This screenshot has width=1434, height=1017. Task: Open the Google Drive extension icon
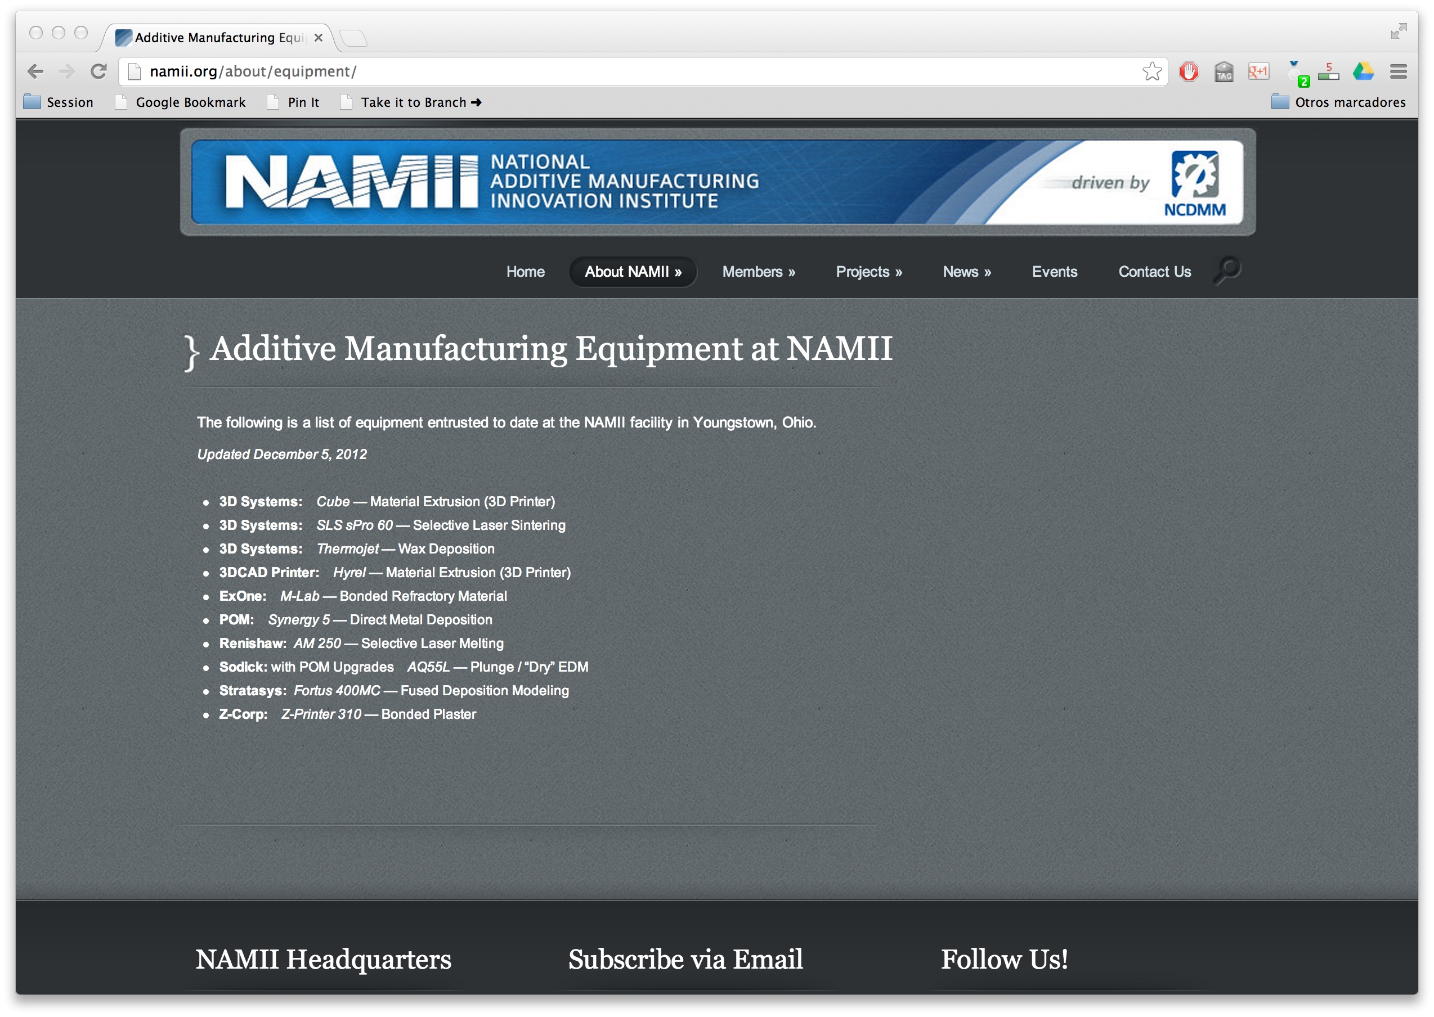[1363, 71]
